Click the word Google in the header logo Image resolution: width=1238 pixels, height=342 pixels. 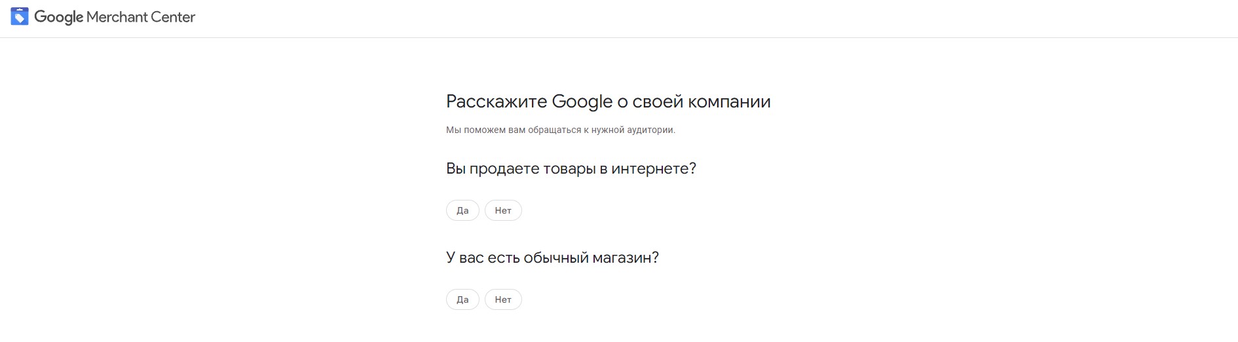pos(59,17)
